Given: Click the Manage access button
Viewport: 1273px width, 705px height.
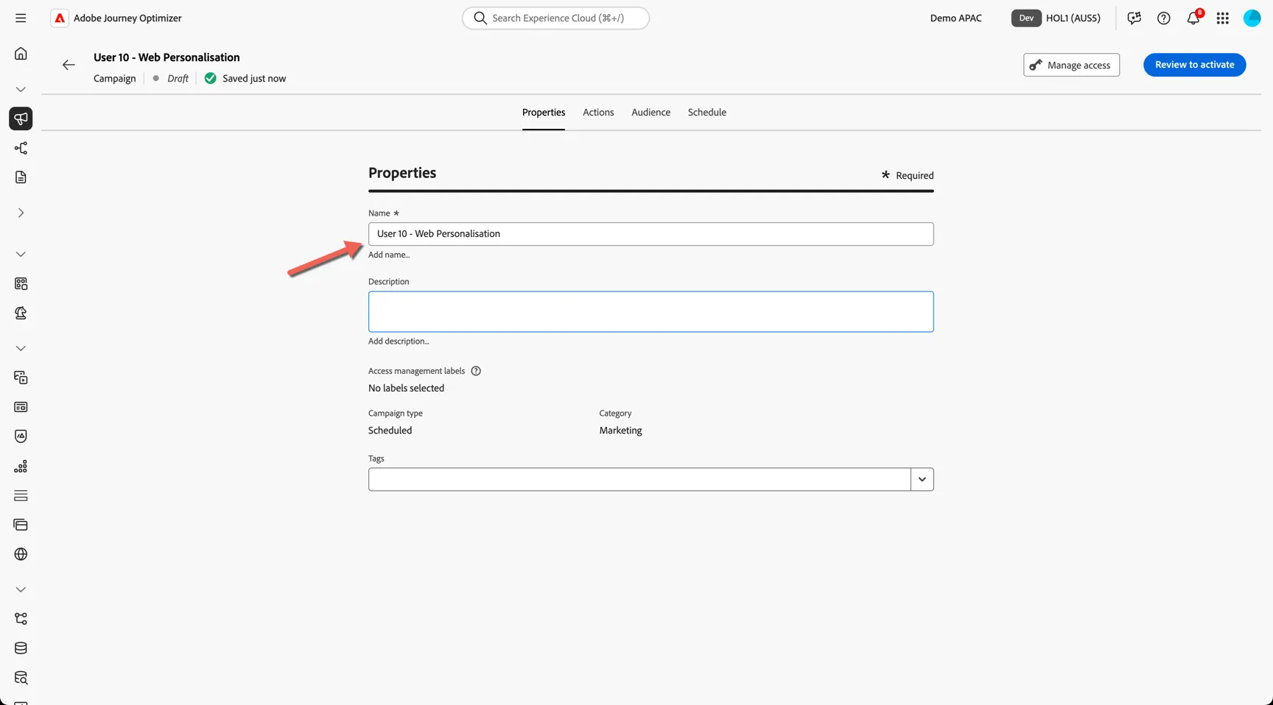Looking at the screenshot, I should (1071, 65).
